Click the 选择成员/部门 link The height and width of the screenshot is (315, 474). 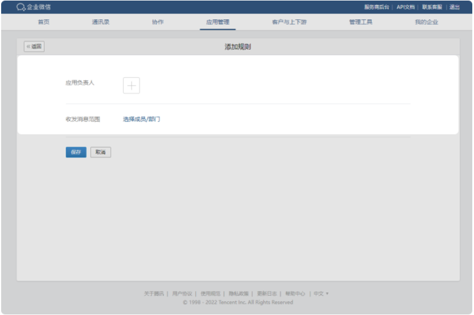142,119
